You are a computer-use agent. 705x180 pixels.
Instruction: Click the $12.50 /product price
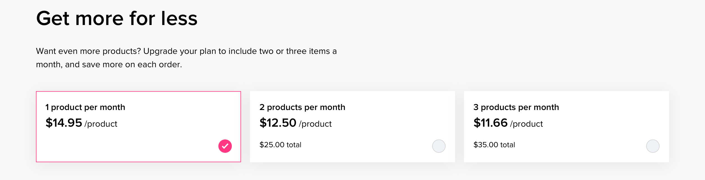295,123
